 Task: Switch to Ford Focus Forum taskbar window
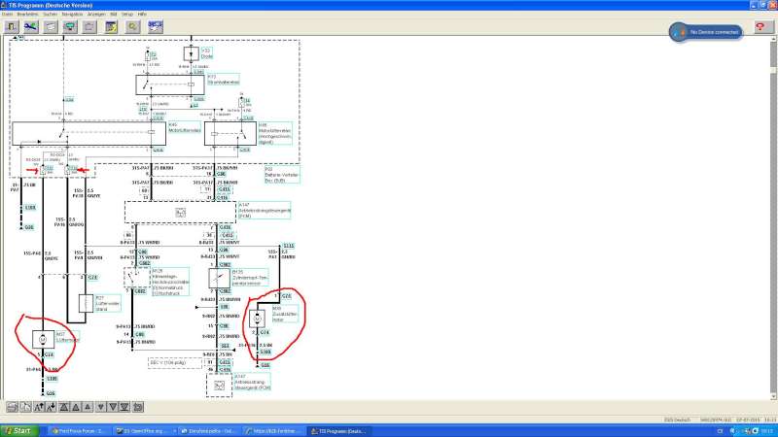(x=76, y=430)
